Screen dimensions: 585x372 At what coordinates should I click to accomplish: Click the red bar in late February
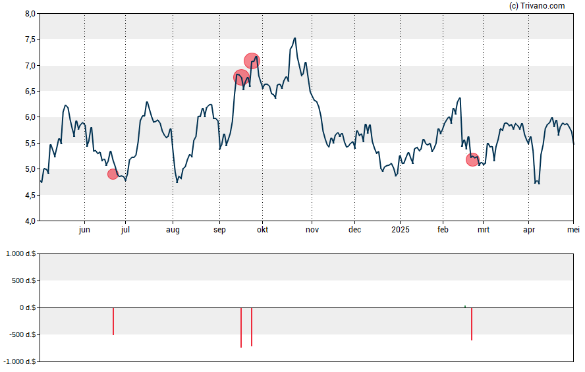tap(472, 324)
